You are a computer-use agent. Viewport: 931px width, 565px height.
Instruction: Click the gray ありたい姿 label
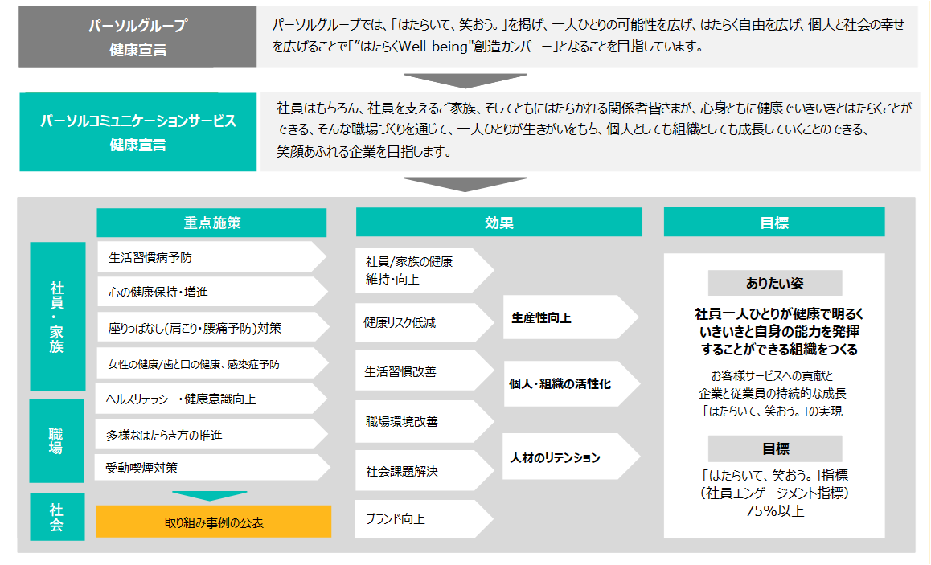point(774,283)
